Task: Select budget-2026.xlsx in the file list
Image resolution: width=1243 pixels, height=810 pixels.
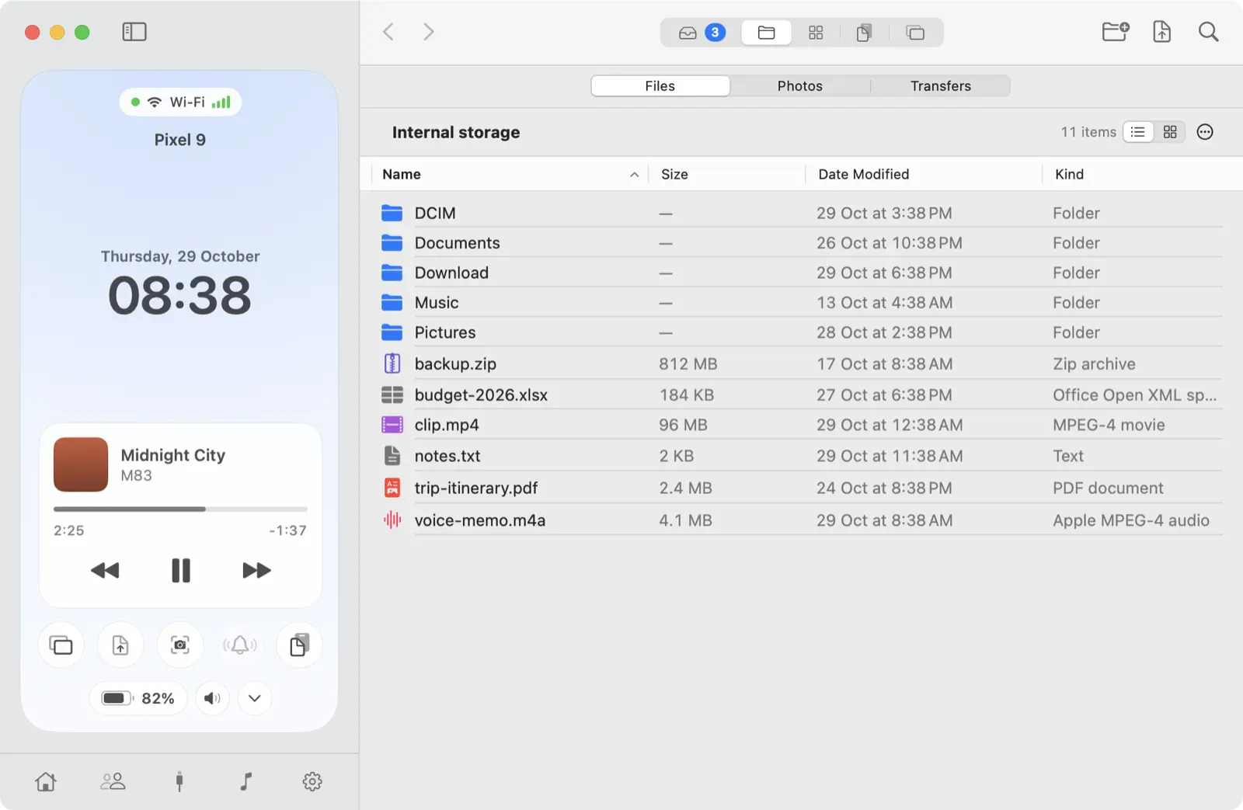Action: pyautogui.click(x=802, y=395)
